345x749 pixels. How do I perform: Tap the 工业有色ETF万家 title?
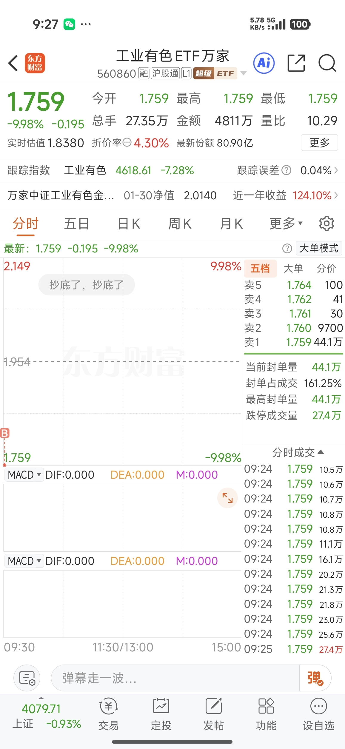coord(173,56)
